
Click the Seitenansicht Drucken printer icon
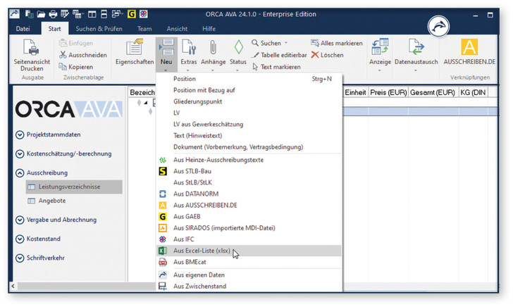[x=32, y=49]
